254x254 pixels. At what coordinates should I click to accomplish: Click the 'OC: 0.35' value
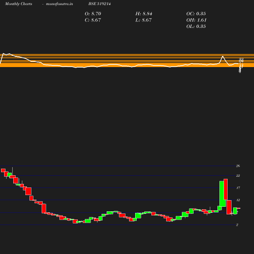click(x=196, y=14)
